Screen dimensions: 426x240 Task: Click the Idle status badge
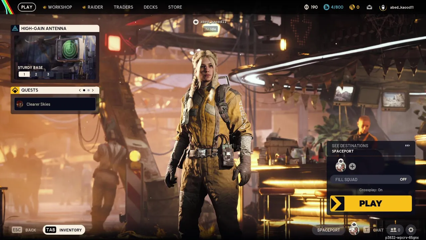(x=211, y=29)
